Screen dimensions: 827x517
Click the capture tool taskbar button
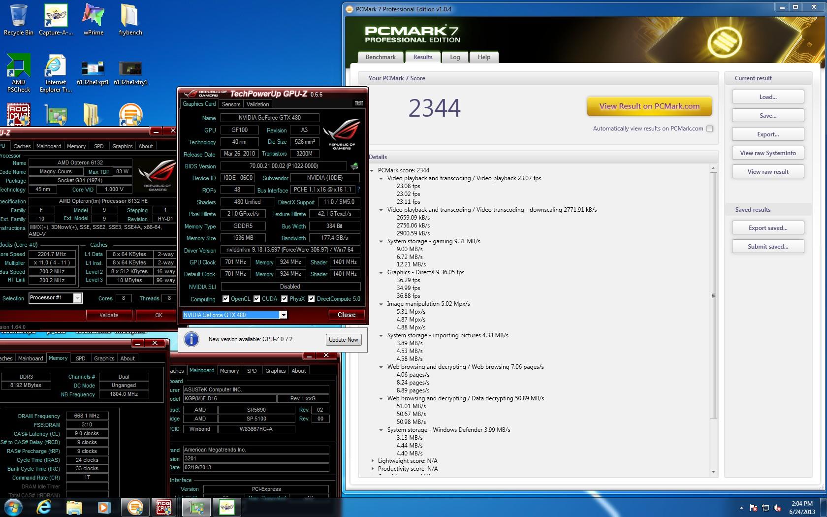point(227,507)
